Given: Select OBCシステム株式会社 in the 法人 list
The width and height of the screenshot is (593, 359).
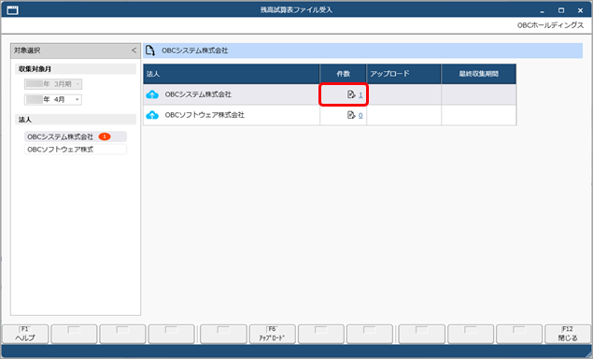Looking at the screenshot, I should (x=76, y=136).
